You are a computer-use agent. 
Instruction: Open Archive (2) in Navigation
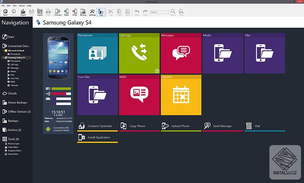tap(12, 130)
